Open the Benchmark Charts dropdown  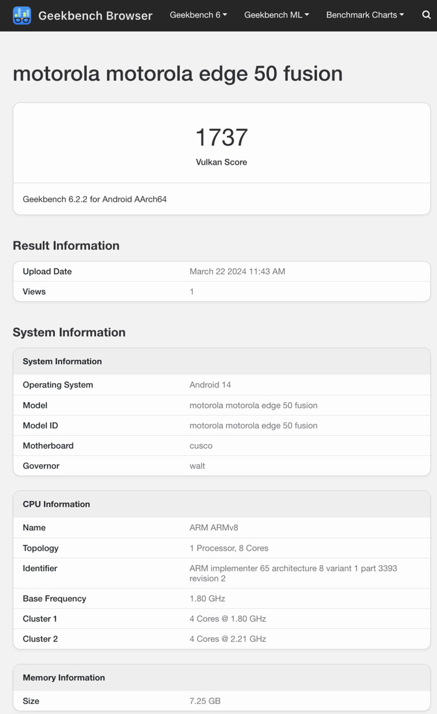(365, 15)
